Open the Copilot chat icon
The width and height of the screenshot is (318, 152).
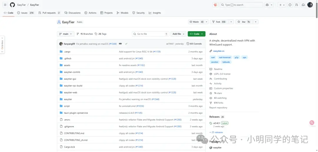tap(267, 5)
